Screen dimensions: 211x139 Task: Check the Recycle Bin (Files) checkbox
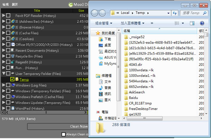[x=8, y=56]
